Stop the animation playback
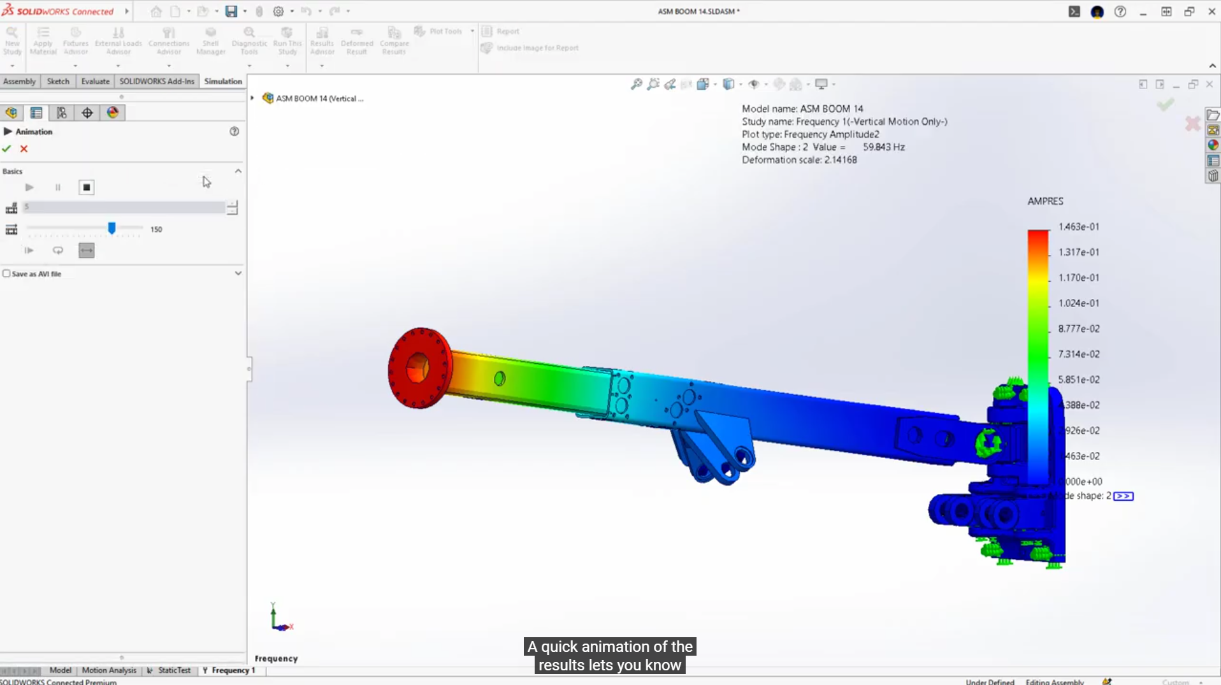Image resolution: width=1221 pixels, height=685 pixels. point(87,187)
